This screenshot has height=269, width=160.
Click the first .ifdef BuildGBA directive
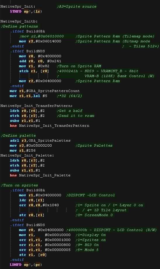click(x=27, y=31)
